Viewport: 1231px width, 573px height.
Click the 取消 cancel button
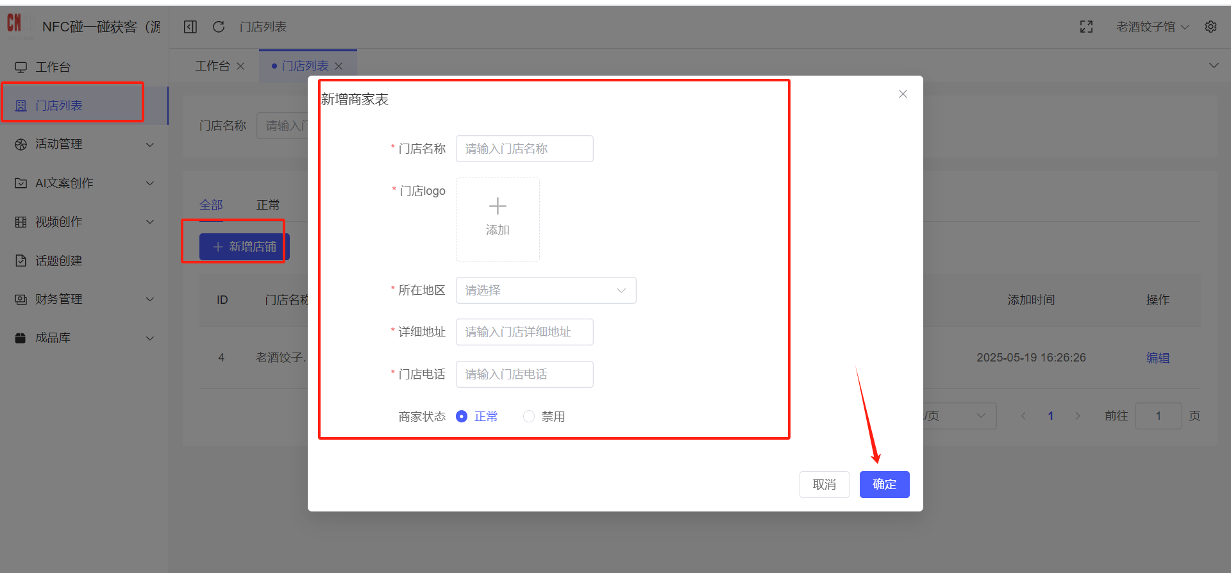click(x=824, y=485)
